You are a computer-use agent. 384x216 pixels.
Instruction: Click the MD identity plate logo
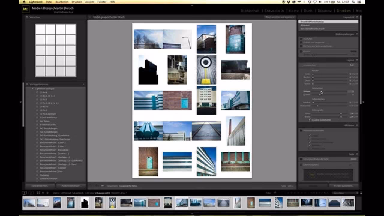pos(25,9)
